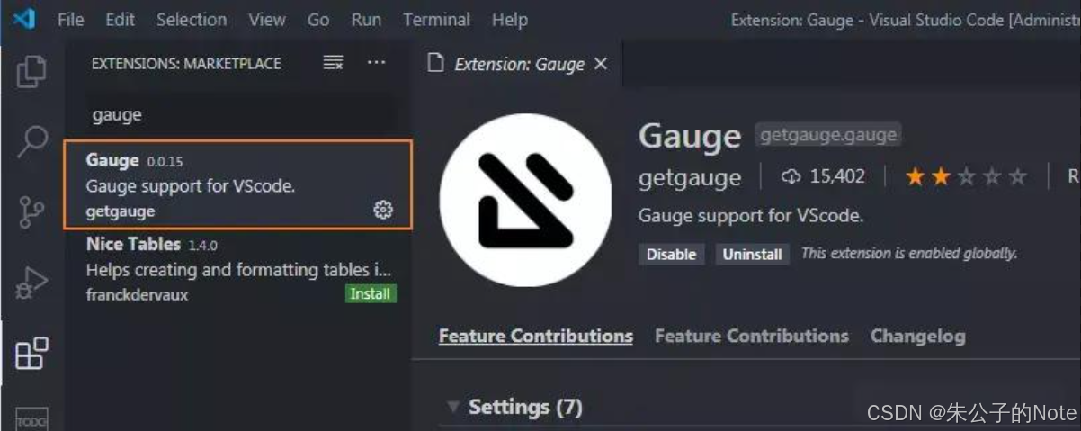Open the TODO view in activity bar

(x=31, y=419)
